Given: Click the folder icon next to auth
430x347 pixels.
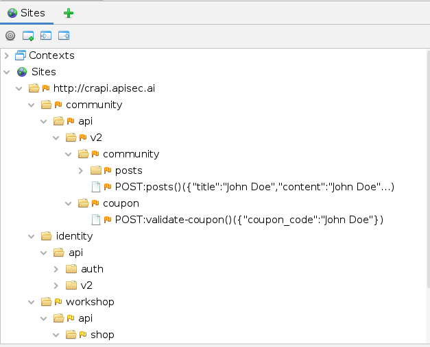Looking at the screenshot, I should point(71,269).
